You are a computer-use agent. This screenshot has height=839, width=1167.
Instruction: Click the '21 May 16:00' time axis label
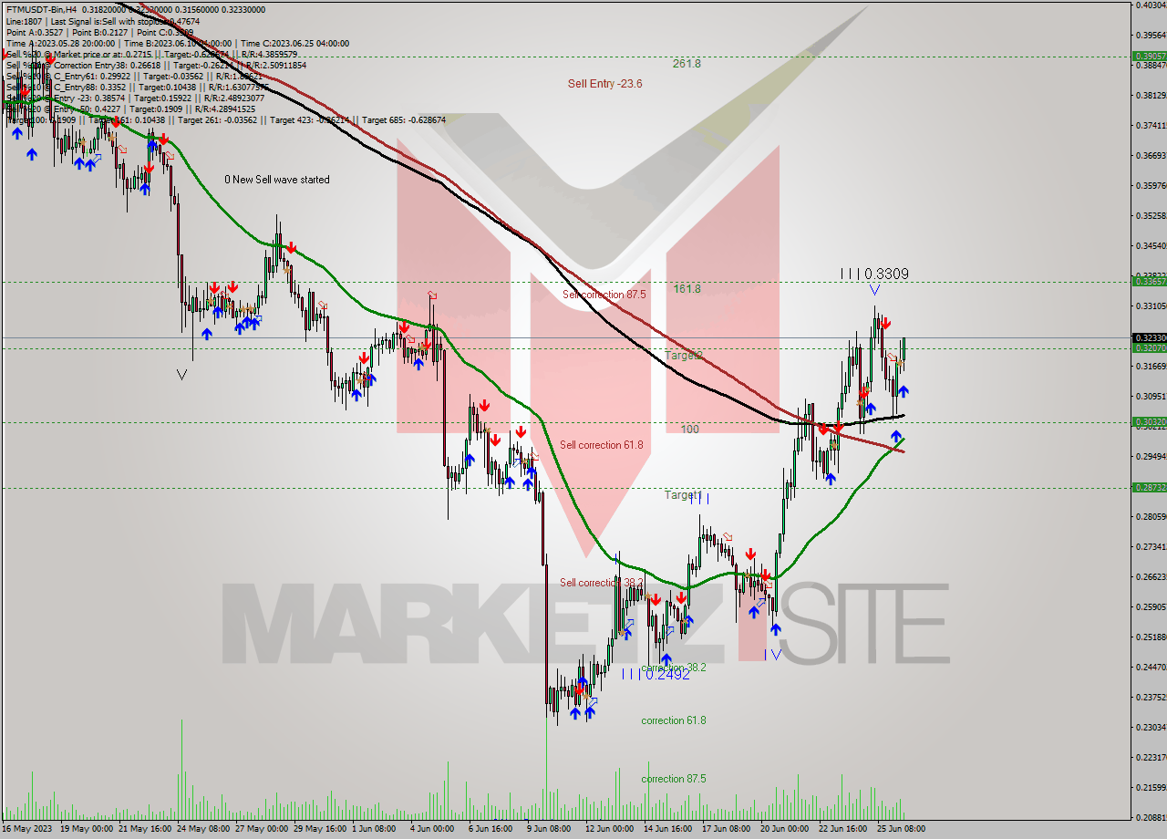146,829
